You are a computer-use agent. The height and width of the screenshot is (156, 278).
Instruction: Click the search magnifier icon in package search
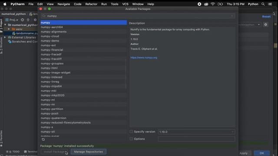pos(43,16)
